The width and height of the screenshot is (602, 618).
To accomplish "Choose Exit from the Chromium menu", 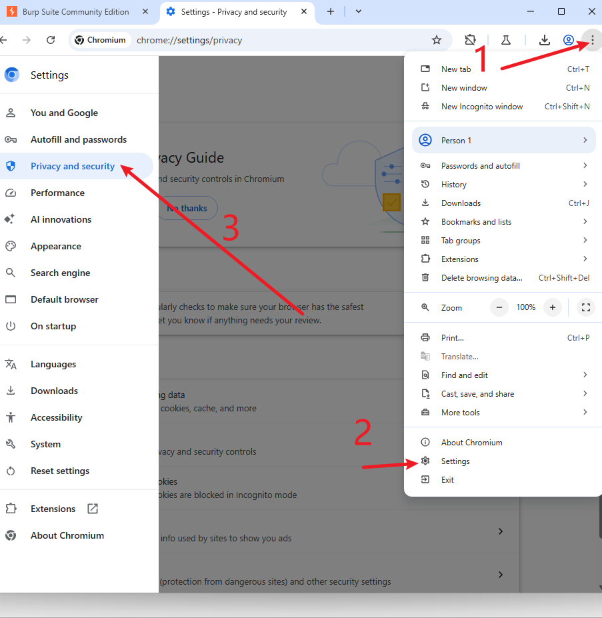I will [x=503, y=480].
